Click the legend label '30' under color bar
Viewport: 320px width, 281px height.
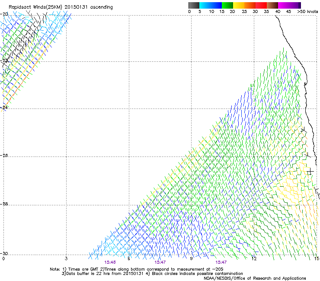point(255,12)
